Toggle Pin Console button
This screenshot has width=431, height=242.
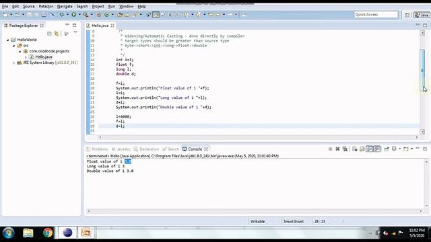click(386, 149)
